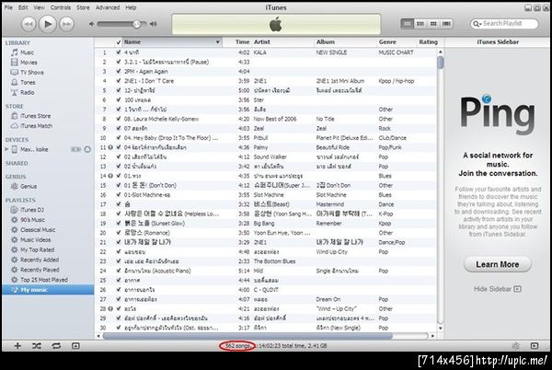Open the 90's Music playlist
The height and width of the screenshot is (370, 552).
tap(32, 220)
